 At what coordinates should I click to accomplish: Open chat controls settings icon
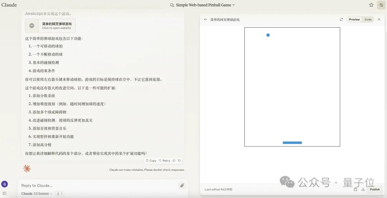tap(381, 5)
